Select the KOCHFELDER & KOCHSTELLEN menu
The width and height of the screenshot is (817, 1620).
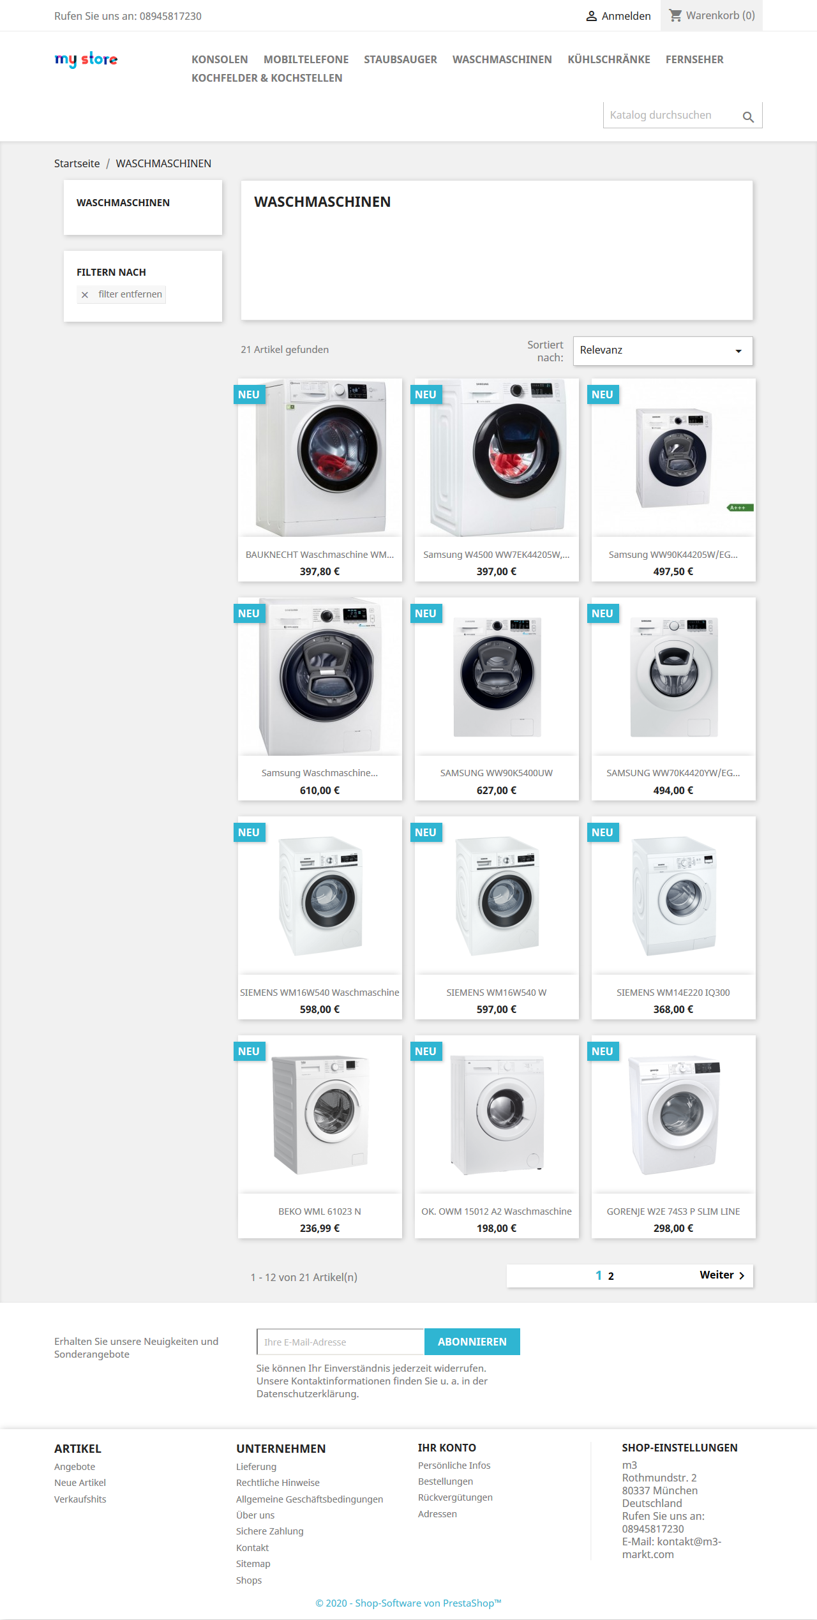(267, 78)
